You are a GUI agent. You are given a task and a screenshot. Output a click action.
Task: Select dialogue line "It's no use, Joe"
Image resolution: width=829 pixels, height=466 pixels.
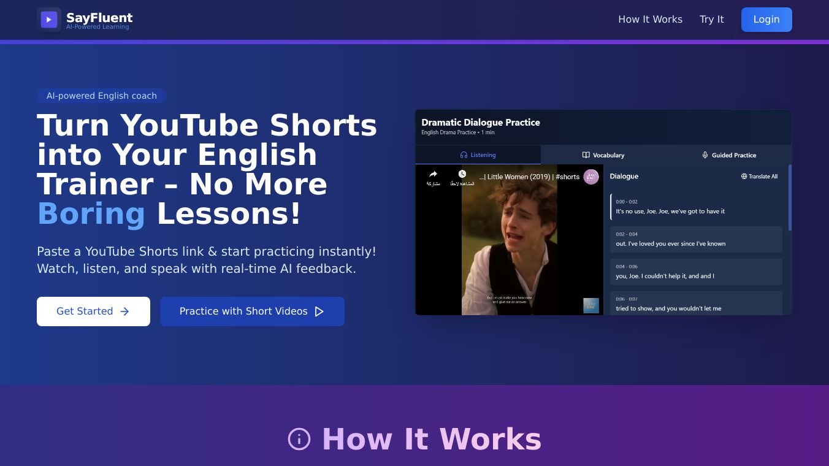pos(696,207)
